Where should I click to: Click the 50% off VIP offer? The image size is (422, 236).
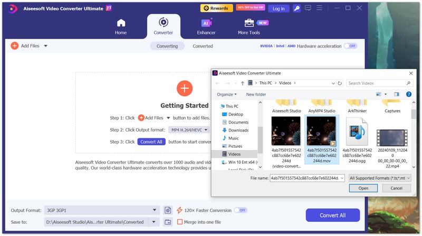[251, 7]
